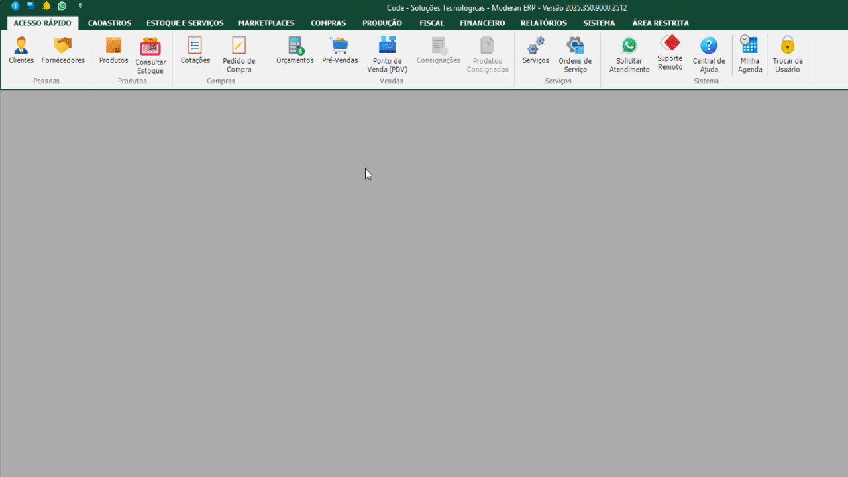Open Orçamentos
Viewport: 848px width, 477px height.
[295, 51]
